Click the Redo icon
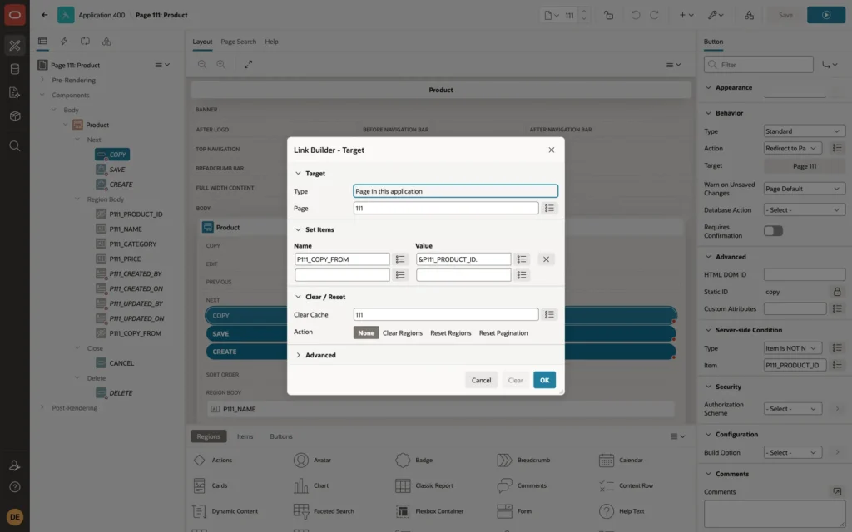The height and width of the screenshot is (532, 852). [654, 15]
